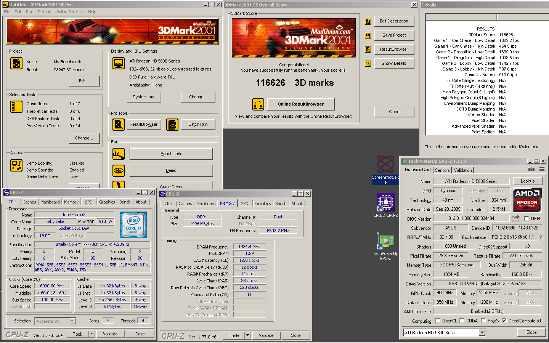Click the Show Details magnifier icon
Image resolution: width=549 pixels, height=343 pixels.
click(x=368, y=64)
